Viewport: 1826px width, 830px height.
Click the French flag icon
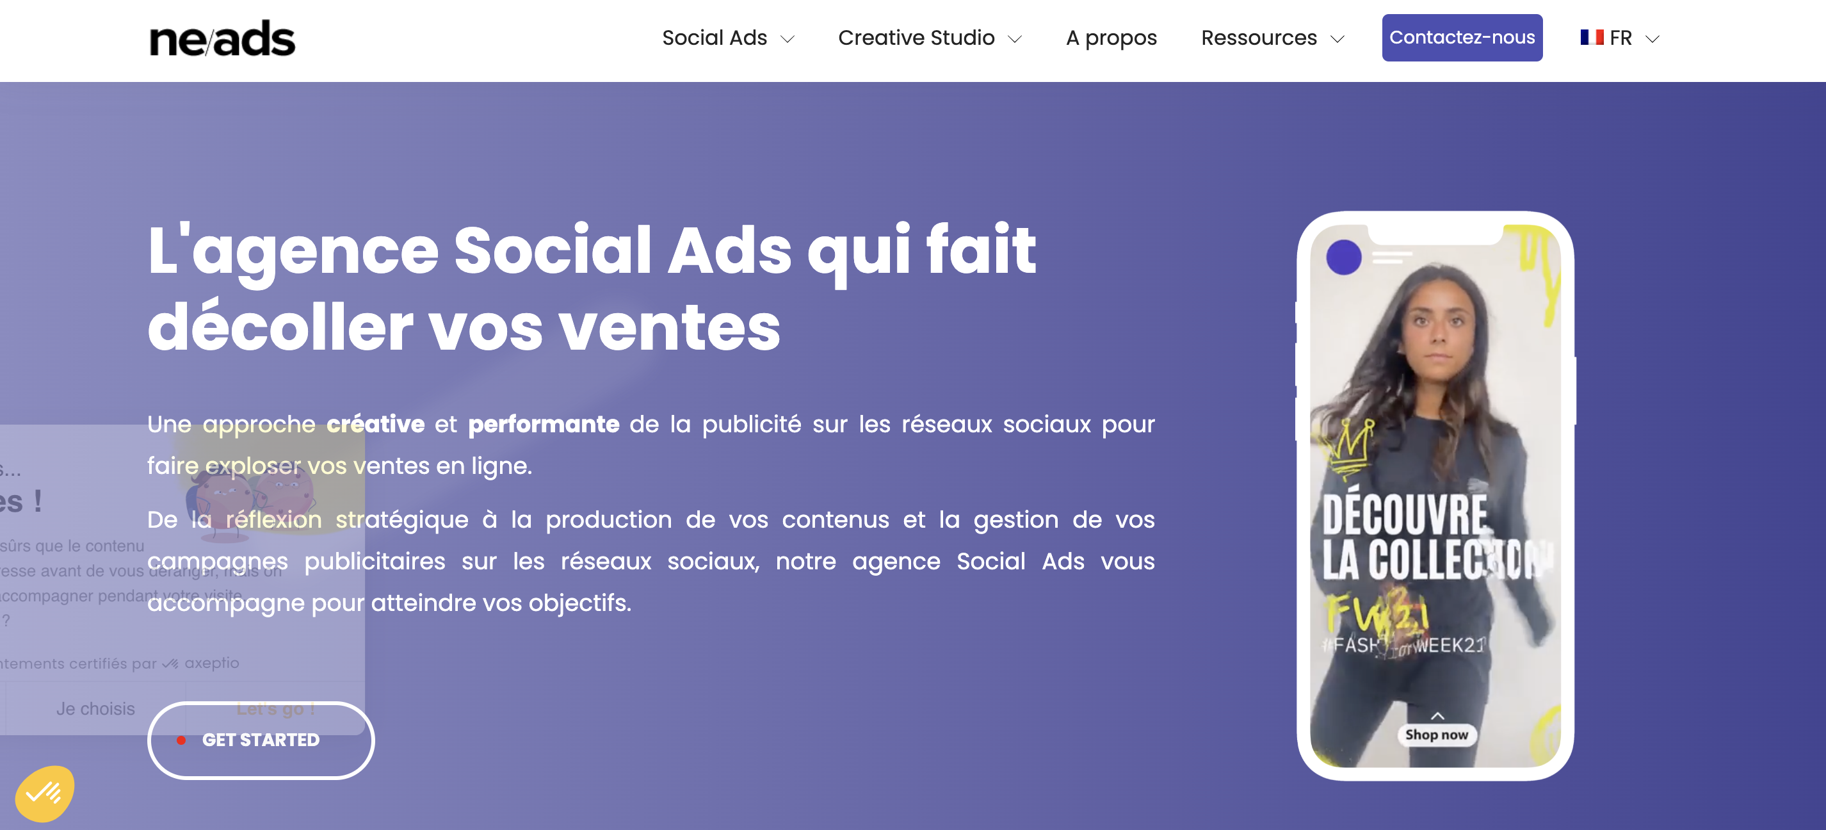coord(1592,38)
